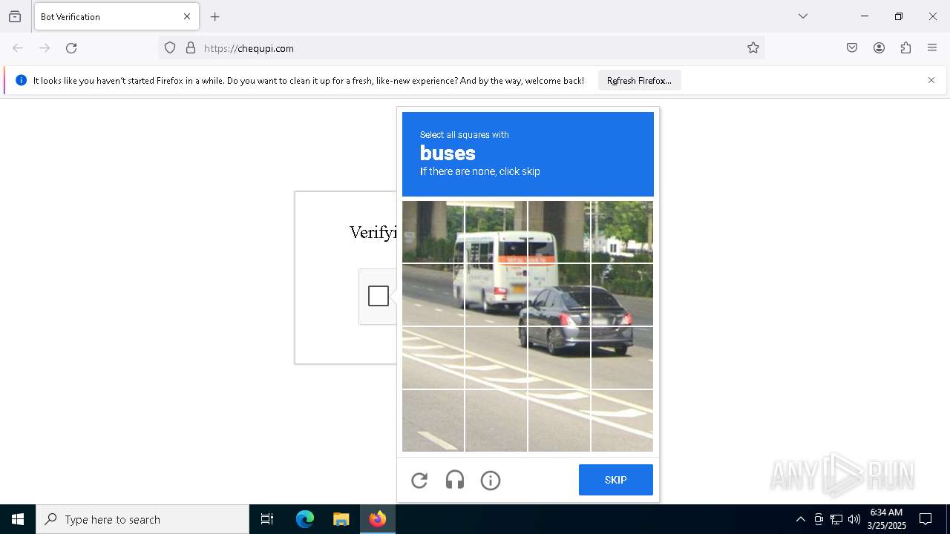The width and height of the screenshot is (950, 534).
Task: Open Save to Pocket icon
Action: point(852,48)
